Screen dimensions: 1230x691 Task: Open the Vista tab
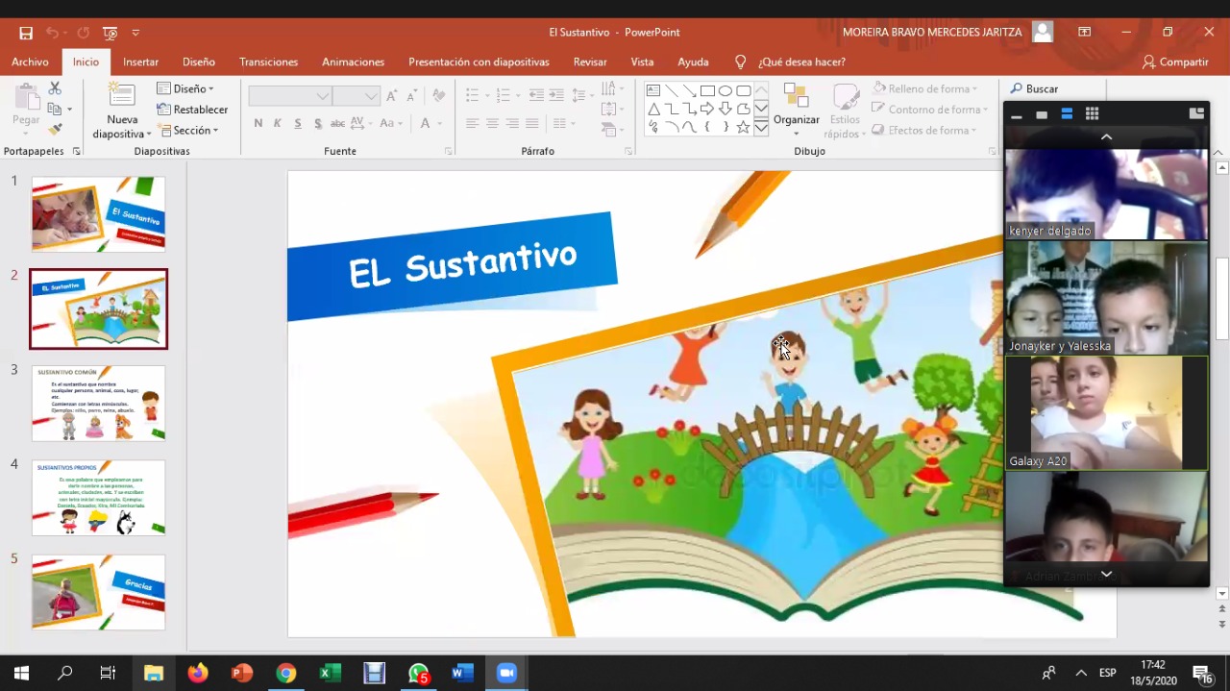[642, 62]
